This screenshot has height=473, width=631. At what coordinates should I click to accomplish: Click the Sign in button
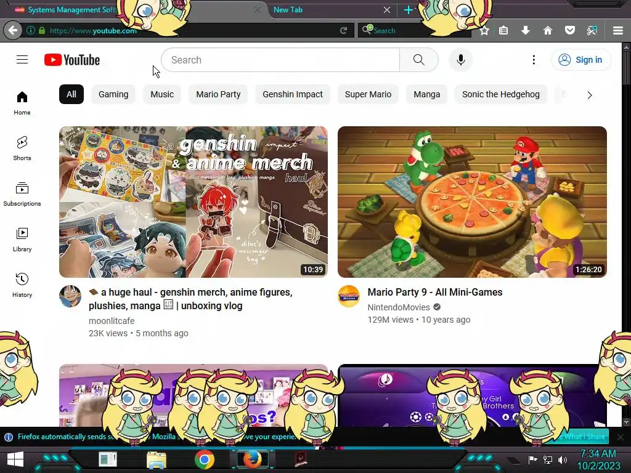580,60
